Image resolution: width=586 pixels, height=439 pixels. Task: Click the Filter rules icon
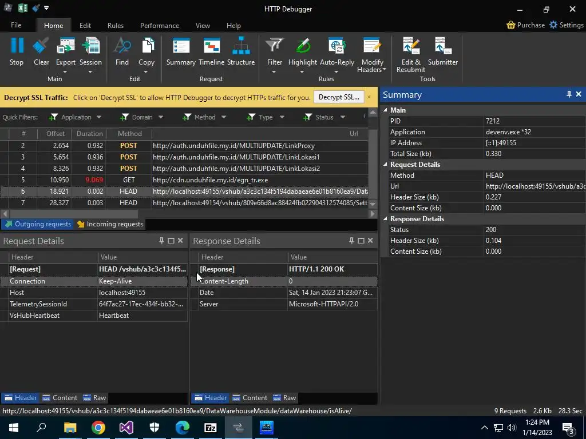pyautogui.click(x=274, y=46)
